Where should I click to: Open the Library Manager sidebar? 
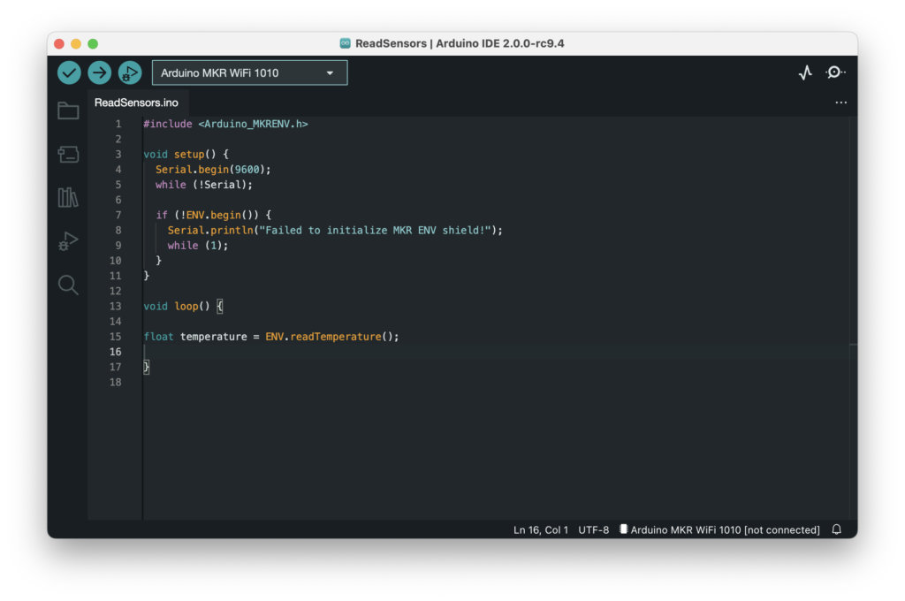point(68,197)
